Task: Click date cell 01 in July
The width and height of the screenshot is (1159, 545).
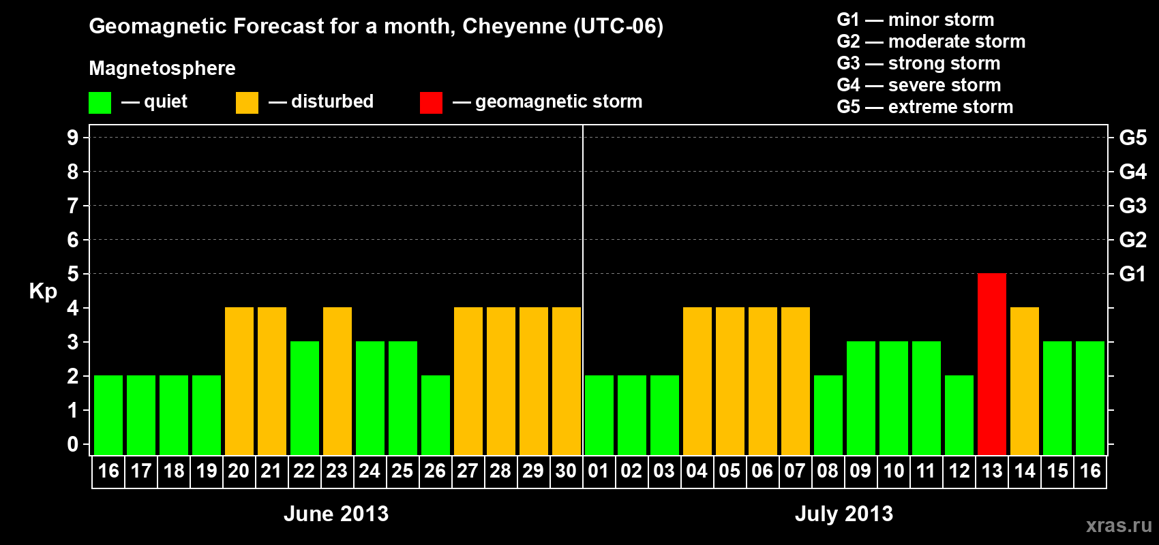Action: coord(599,471)
